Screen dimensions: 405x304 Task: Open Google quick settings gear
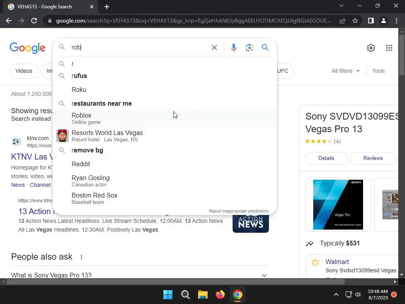(371, 48)
